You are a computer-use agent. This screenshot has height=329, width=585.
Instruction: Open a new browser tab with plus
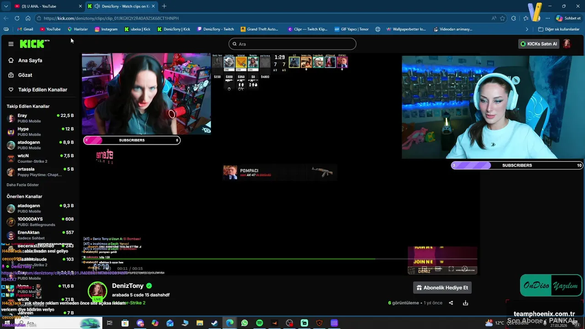[164, 6]
